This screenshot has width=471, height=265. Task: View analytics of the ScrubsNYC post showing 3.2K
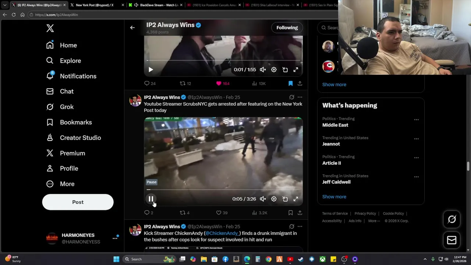259,213
